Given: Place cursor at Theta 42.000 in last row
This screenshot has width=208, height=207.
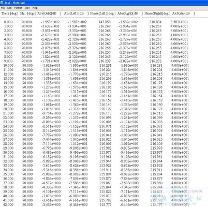Looking at the screenshot, I should point(8,205).
